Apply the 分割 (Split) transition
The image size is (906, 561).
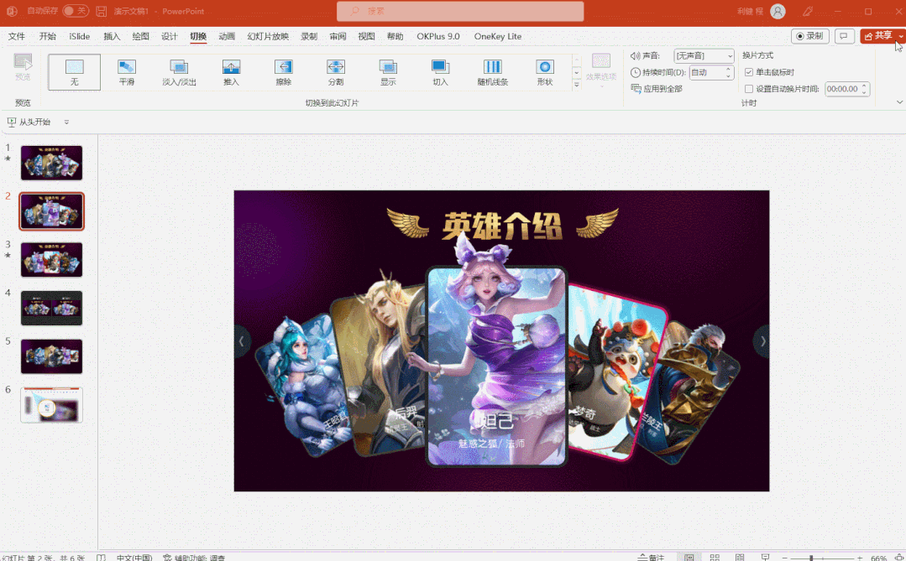click(336, 72)
